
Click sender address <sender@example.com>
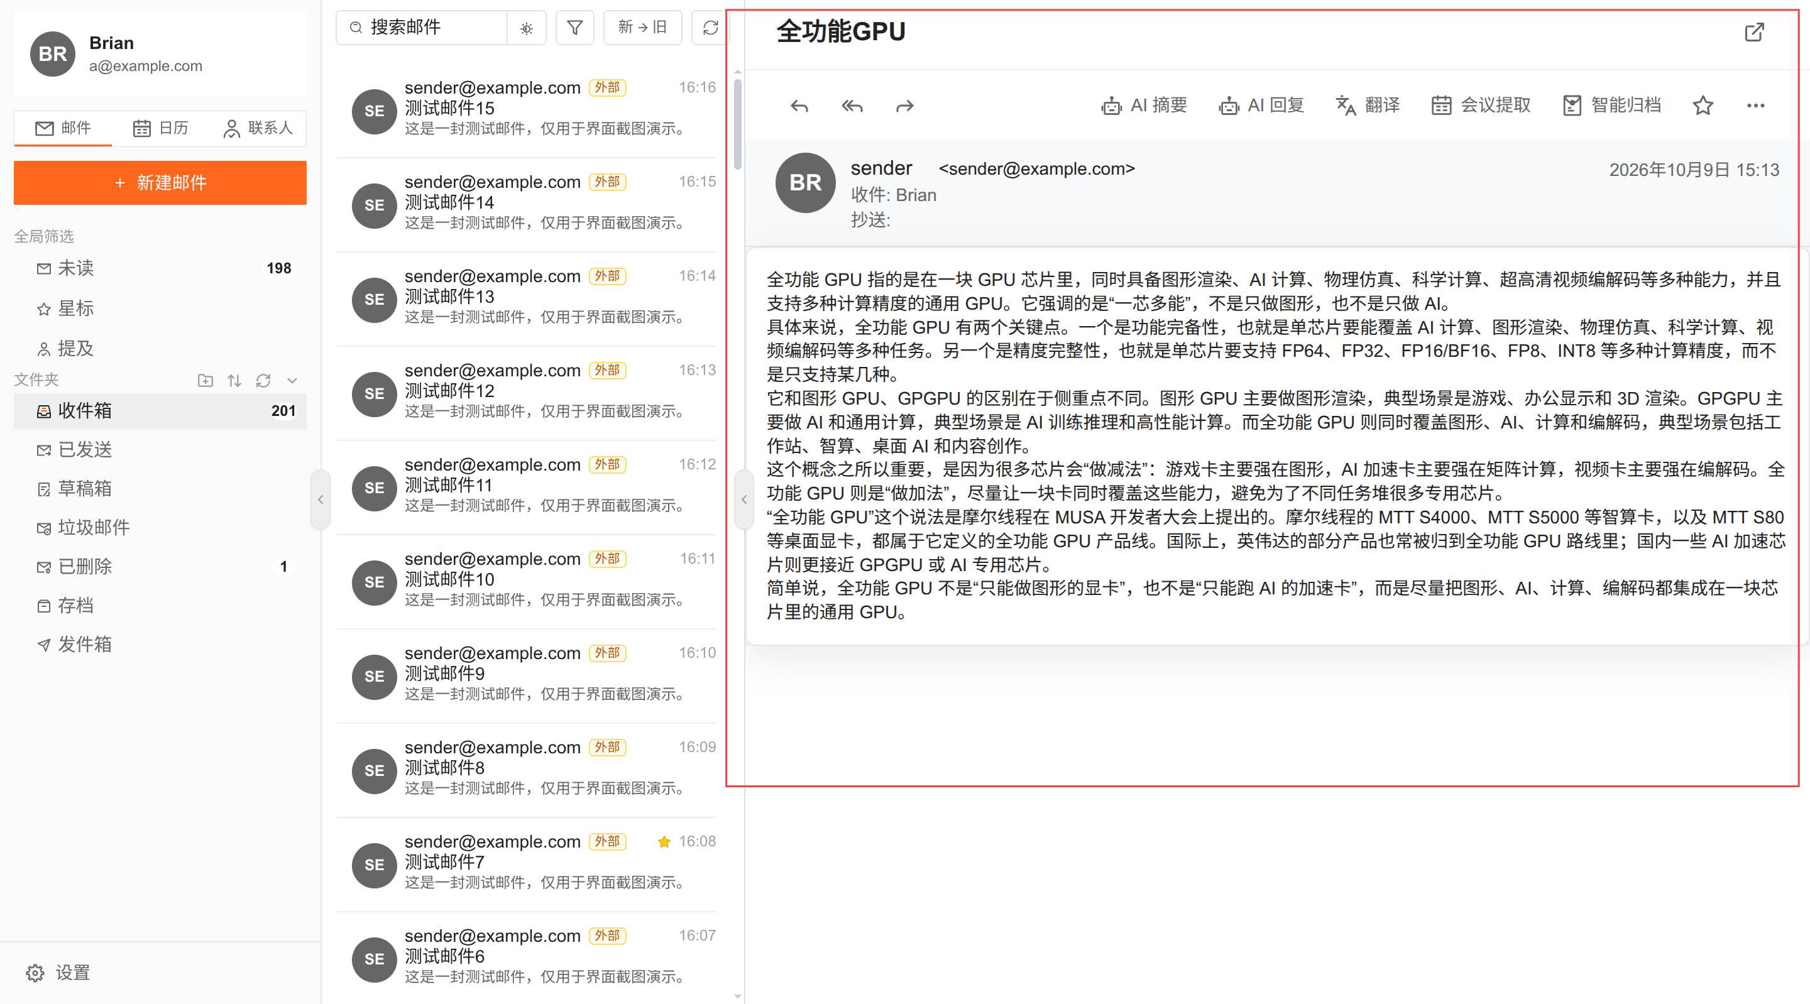click(1037, 168)
